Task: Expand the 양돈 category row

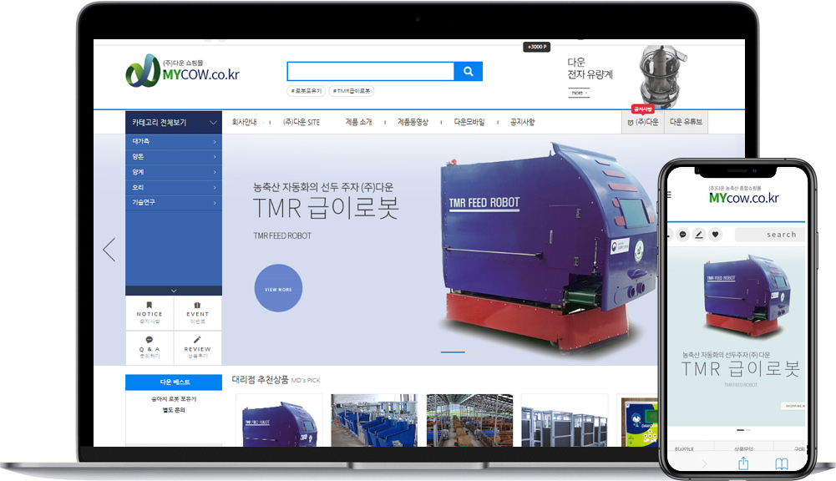Action: click(x=174, y=157)
